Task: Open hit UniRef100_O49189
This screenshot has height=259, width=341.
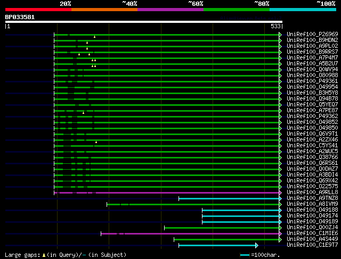Action: point(312,222)
